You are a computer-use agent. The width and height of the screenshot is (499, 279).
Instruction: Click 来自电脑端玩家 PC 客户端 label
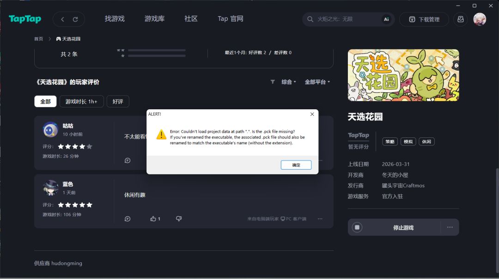pyautogui.click(x=277, y=219)
